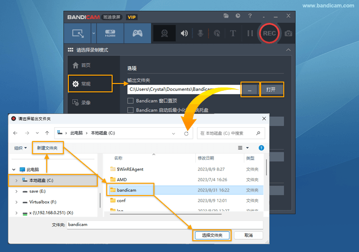Select the bandicam folder row
The height and width of the screenshot is (252, 359).
186,190
